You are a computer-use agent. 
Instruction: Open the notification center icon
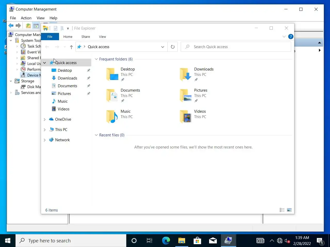pyautogui.click(x=320, y=241)
